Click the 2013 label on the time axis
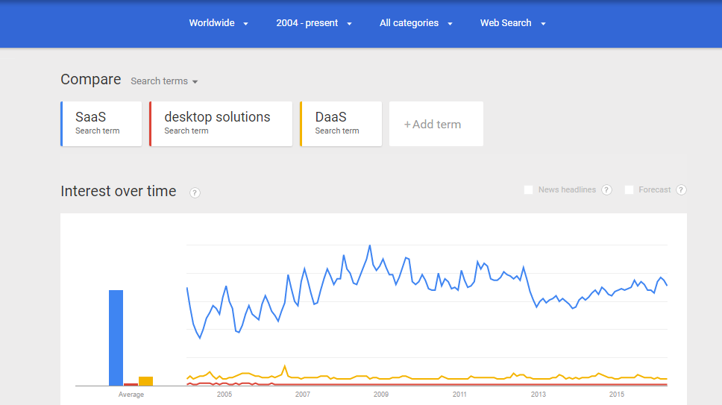This screenshot has height=405, width=722. 539,395
